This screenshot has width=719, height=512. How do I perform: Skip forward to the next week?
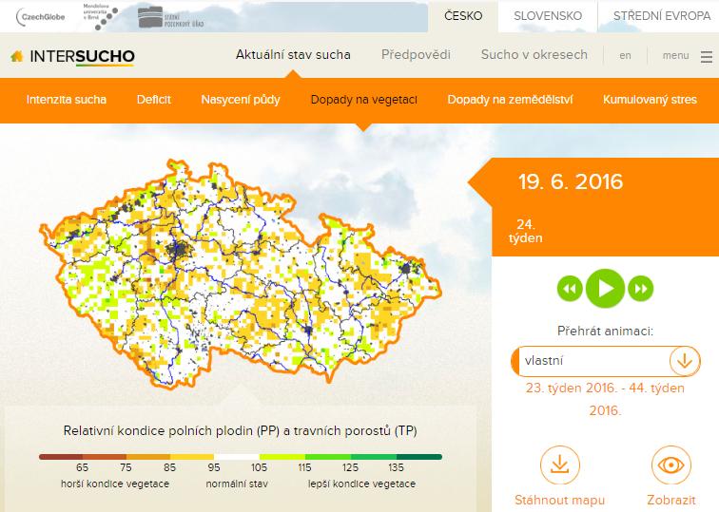click(x=641, y=289)
